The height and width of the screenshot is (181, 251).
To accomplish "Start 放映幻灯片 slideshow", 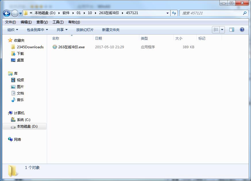I will (85, 30).
